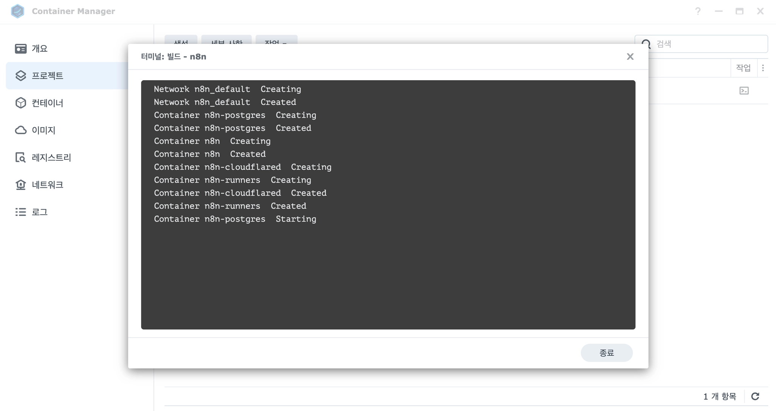776x411 pixels.
Task: Click the 'Container n8n-cloudflared Created' log line
Action: point(240,193)
